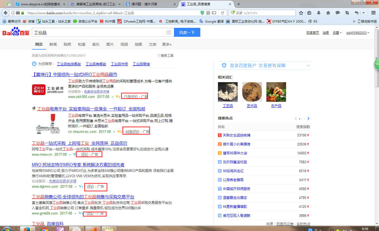Click the 工艺品 related thumbnail

tap(228, 92)
